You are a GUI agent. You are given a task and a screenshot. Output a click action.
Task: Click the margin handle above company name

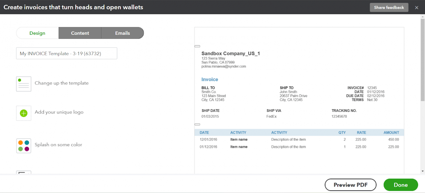tap(197, 46)
